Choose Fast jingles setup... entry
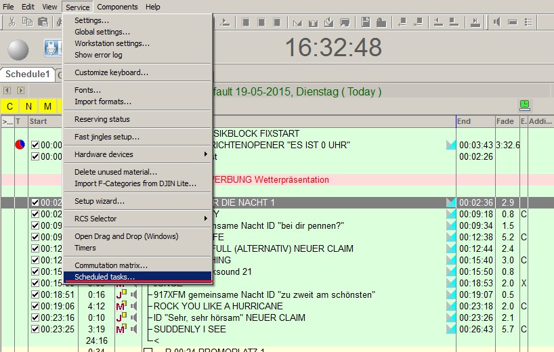Screen dimensions: 554x352 point(137,137)
